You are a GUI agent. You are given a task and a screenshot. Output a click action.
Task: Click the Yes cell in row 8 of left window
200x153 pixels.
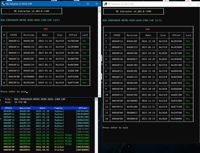pyautogui.click(x=85, y=83)
